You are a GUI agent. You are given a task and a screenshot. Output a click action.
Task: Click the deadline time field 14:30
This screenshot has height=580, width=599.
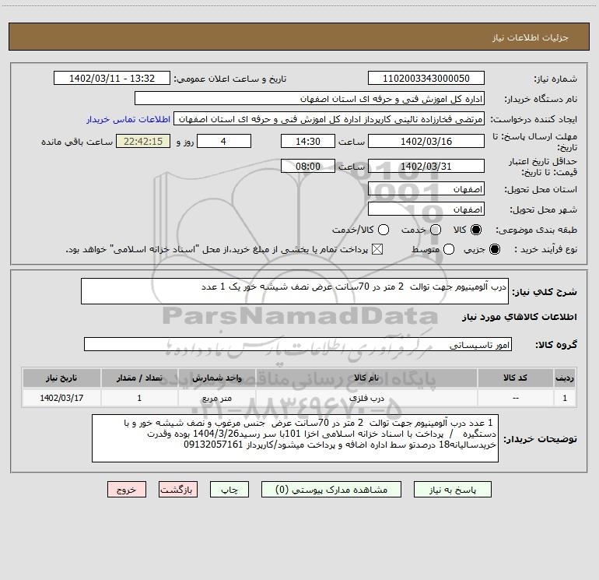308,141
